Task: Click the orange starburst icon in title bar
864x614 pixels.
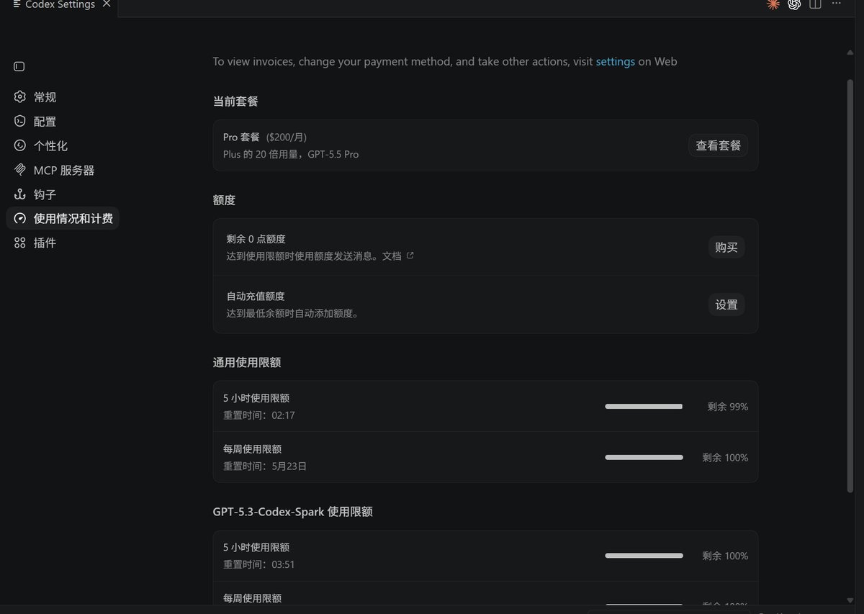Action: click(x=773, y=4)
